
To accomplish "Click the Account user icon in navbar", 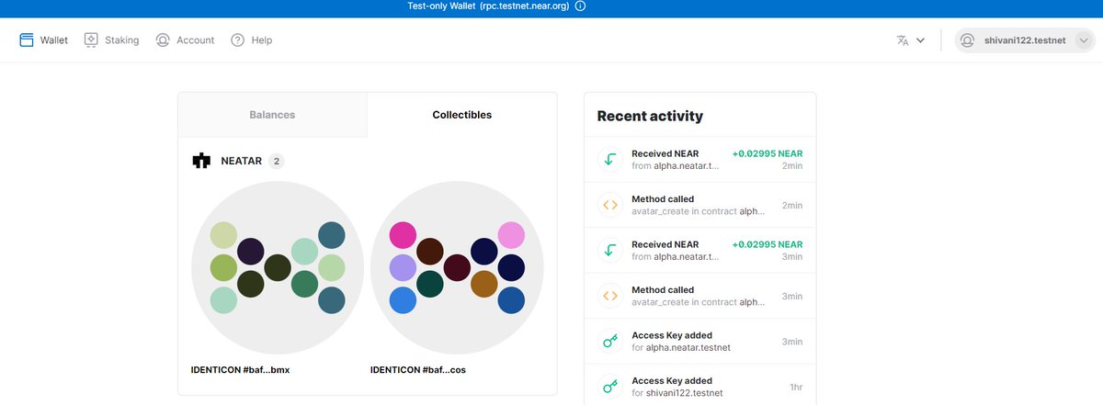I will pyautogui.click(x=163, y=40).
